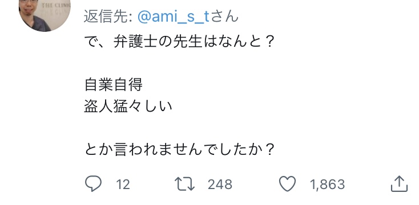This screenshot has width=419, height=205.
Task: Select the line で、弁護士の先生はなんと？
Action: [x=180, y=42]
